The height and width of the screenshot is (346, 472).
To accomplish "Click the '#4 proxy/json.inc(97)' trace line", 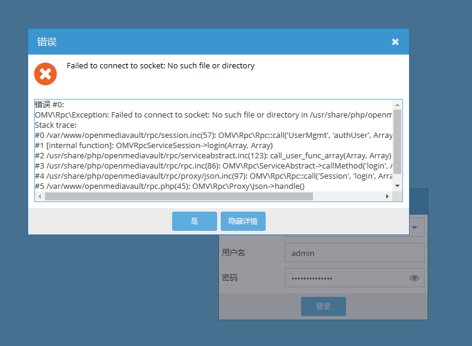I will (214, 176).
